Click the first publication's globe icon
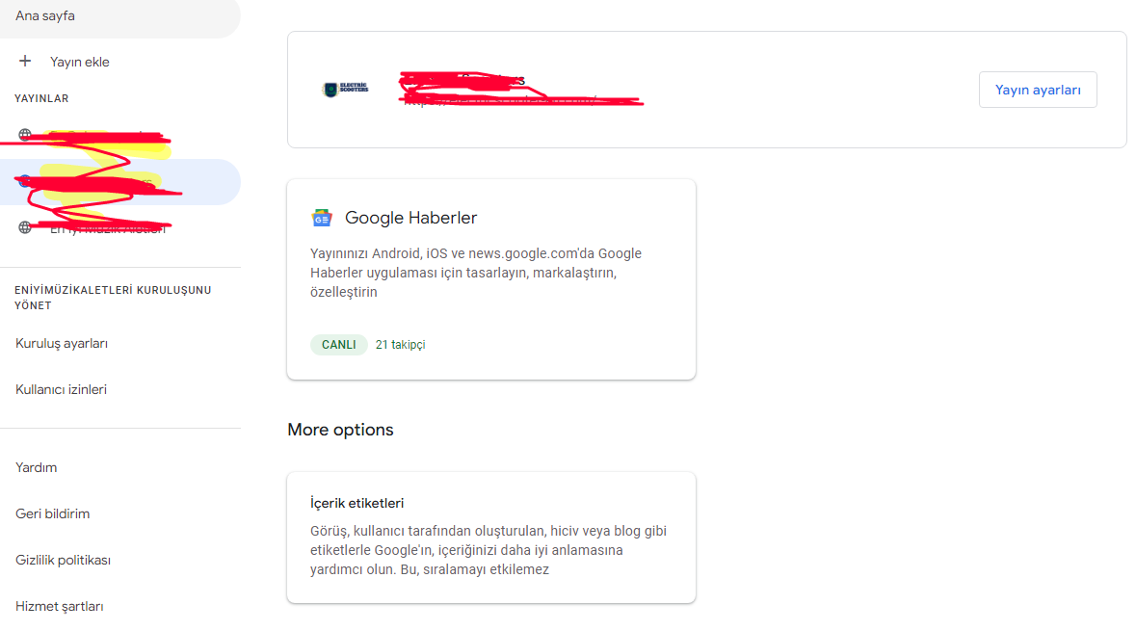Image resolution: width=1136 pixels, height=631 pixels. 25,135
